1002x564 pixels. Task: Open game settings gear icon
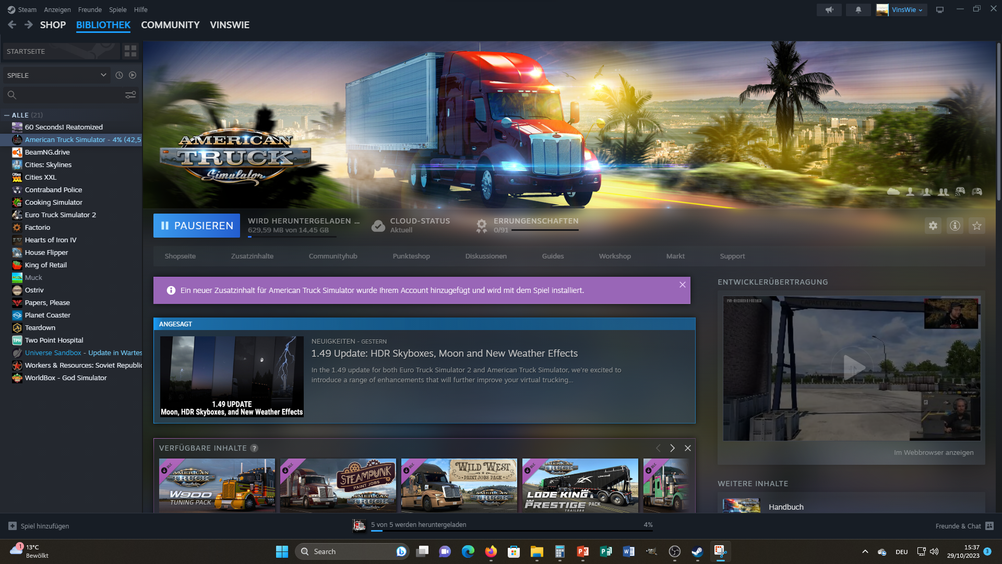tap(933, 226)
